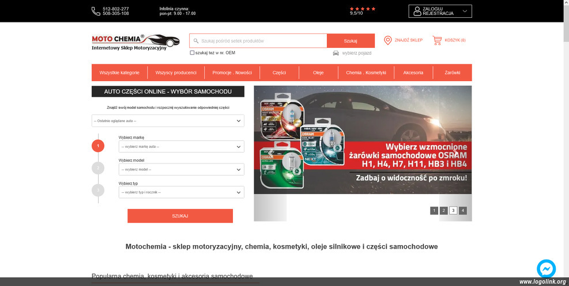
Task: Open the shopping cart icon
Action: [x=438, y=40]
